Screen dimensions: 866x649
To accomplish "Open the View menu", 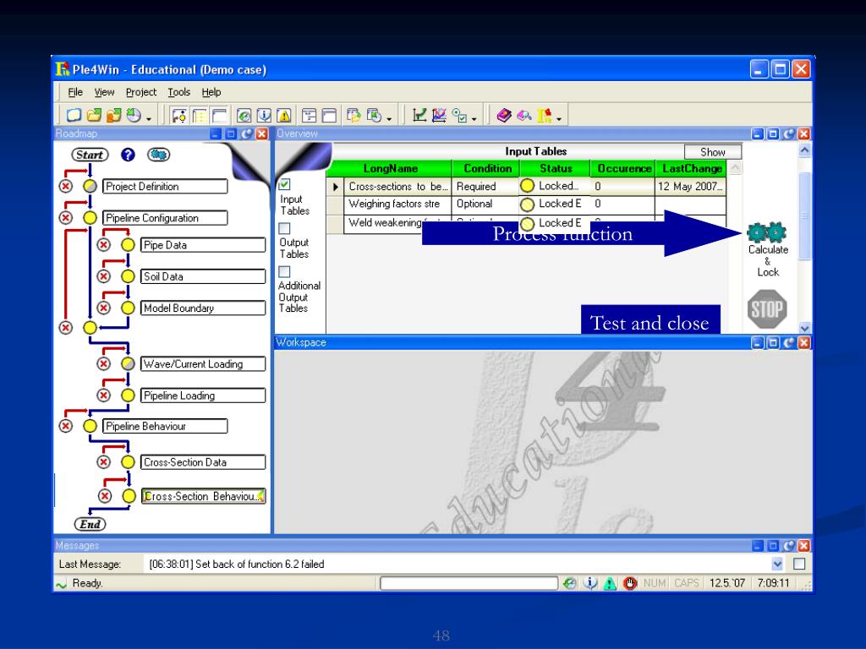I will click(x=104, y=92).
